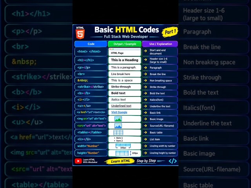251x188 pixels.
Task: Click the small <br> code cell in the chart
Action: point(91,74)
